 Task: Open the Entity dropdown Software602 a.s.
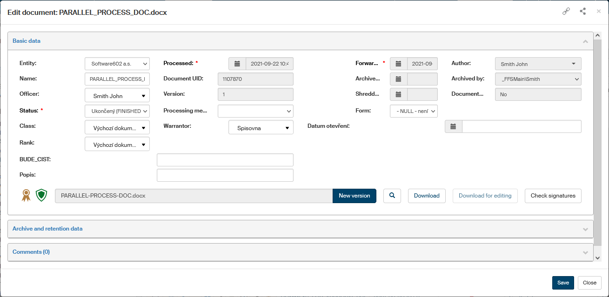[117, 64]
